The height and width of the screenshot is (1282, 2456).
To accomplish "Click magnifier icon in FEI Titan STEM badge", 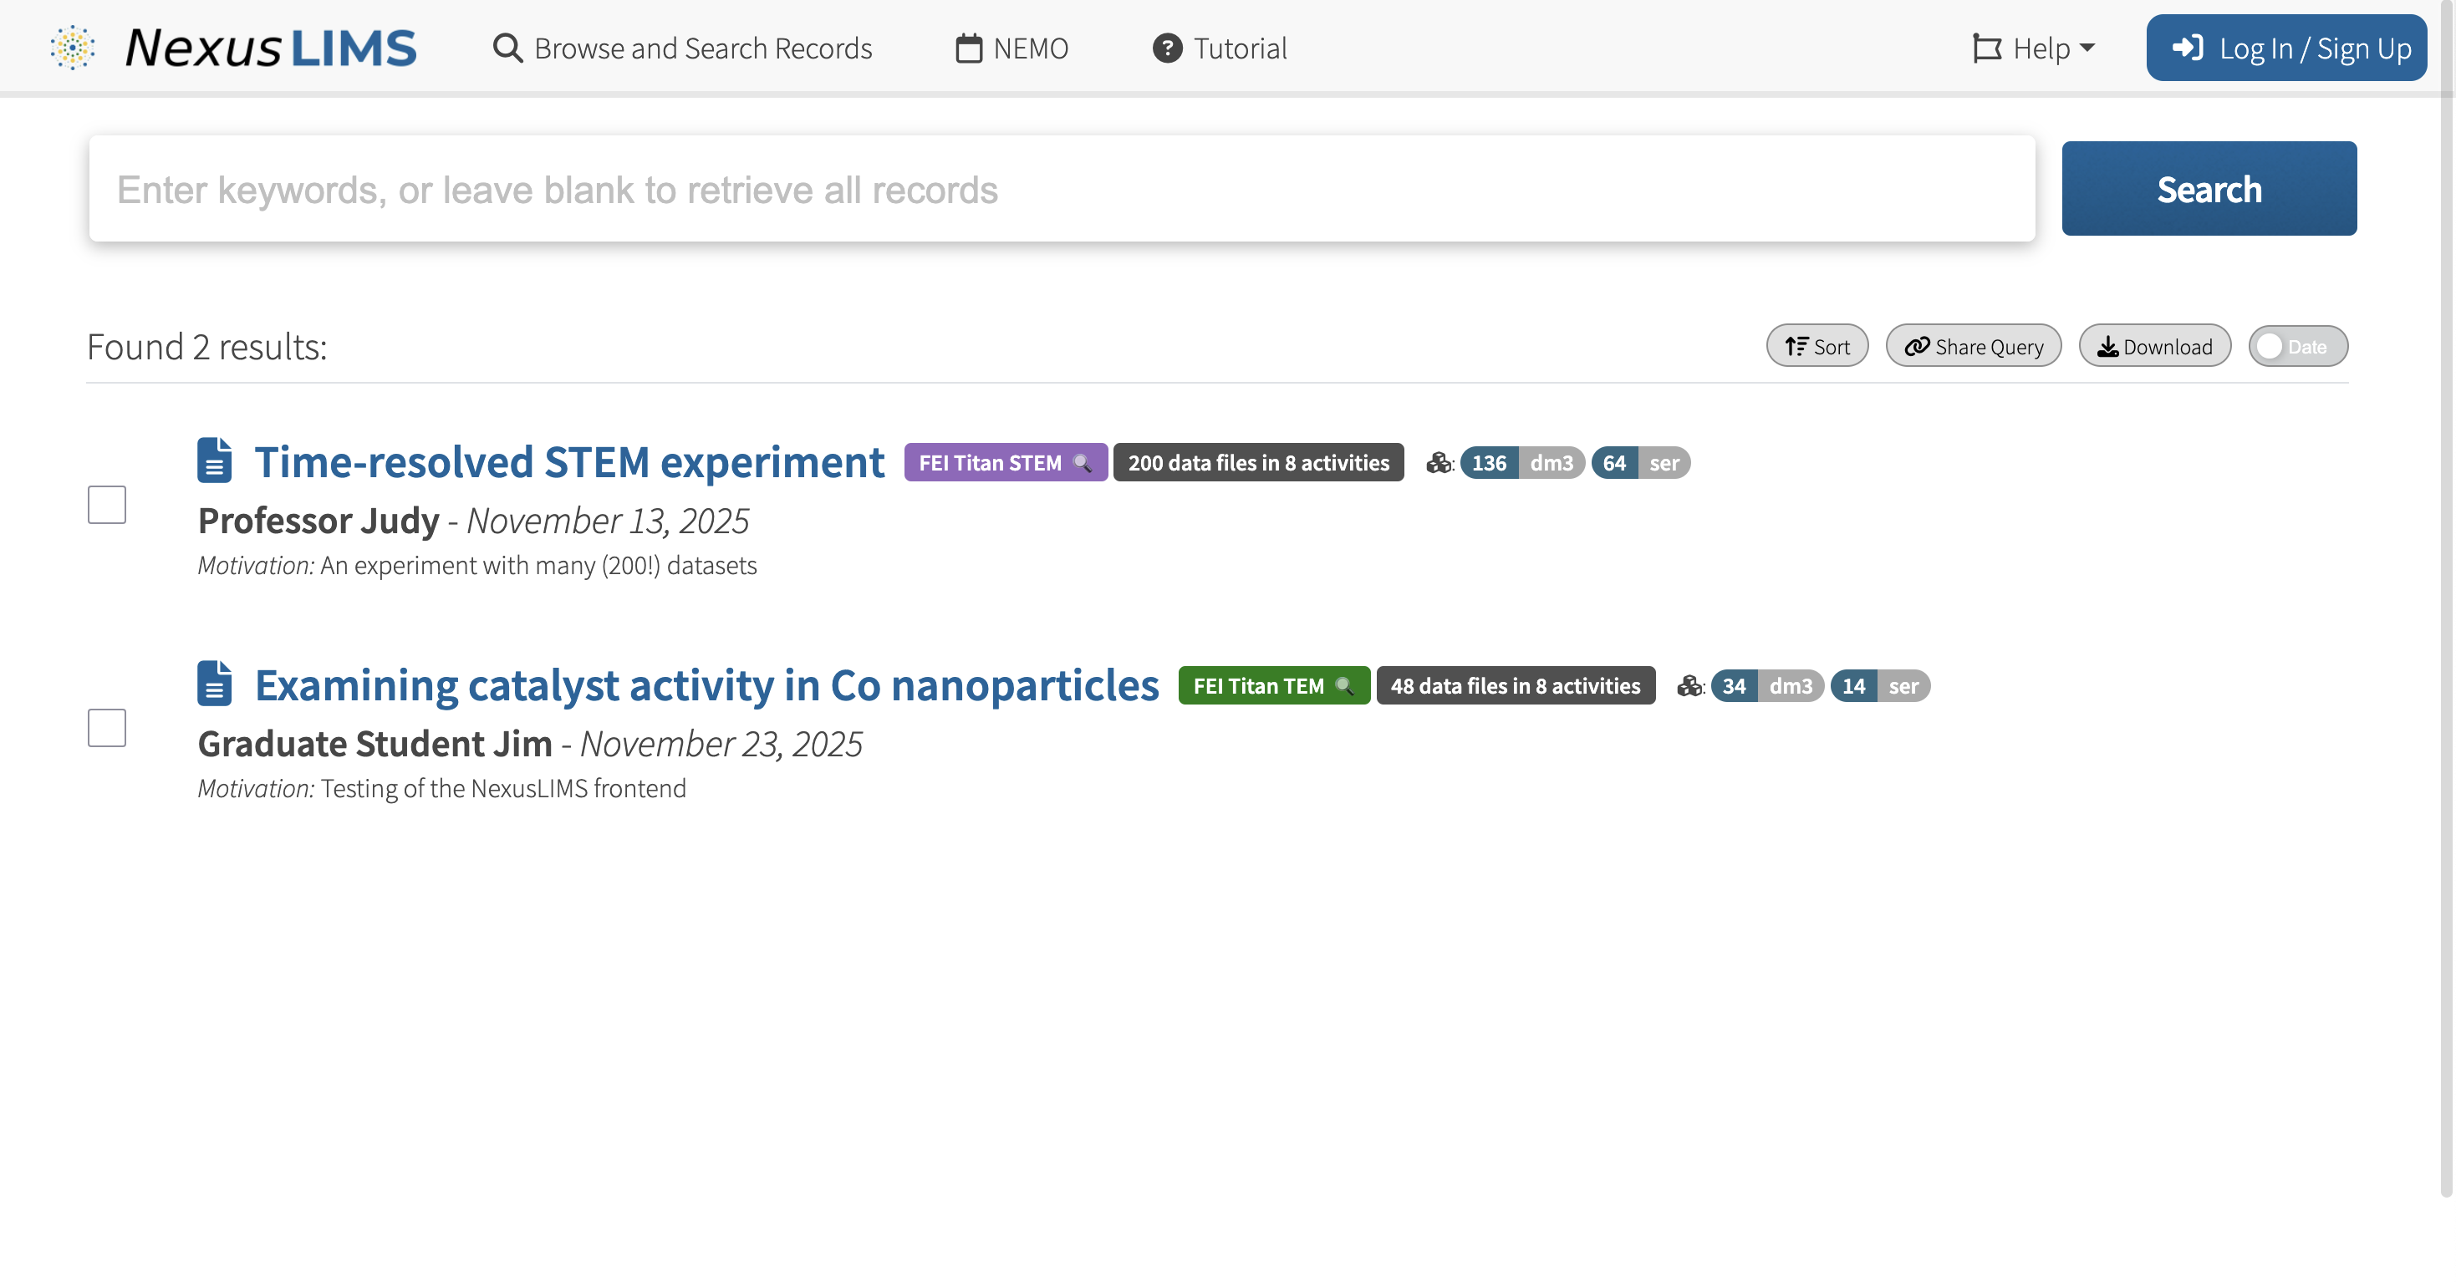I will (x=1082, y=463).
